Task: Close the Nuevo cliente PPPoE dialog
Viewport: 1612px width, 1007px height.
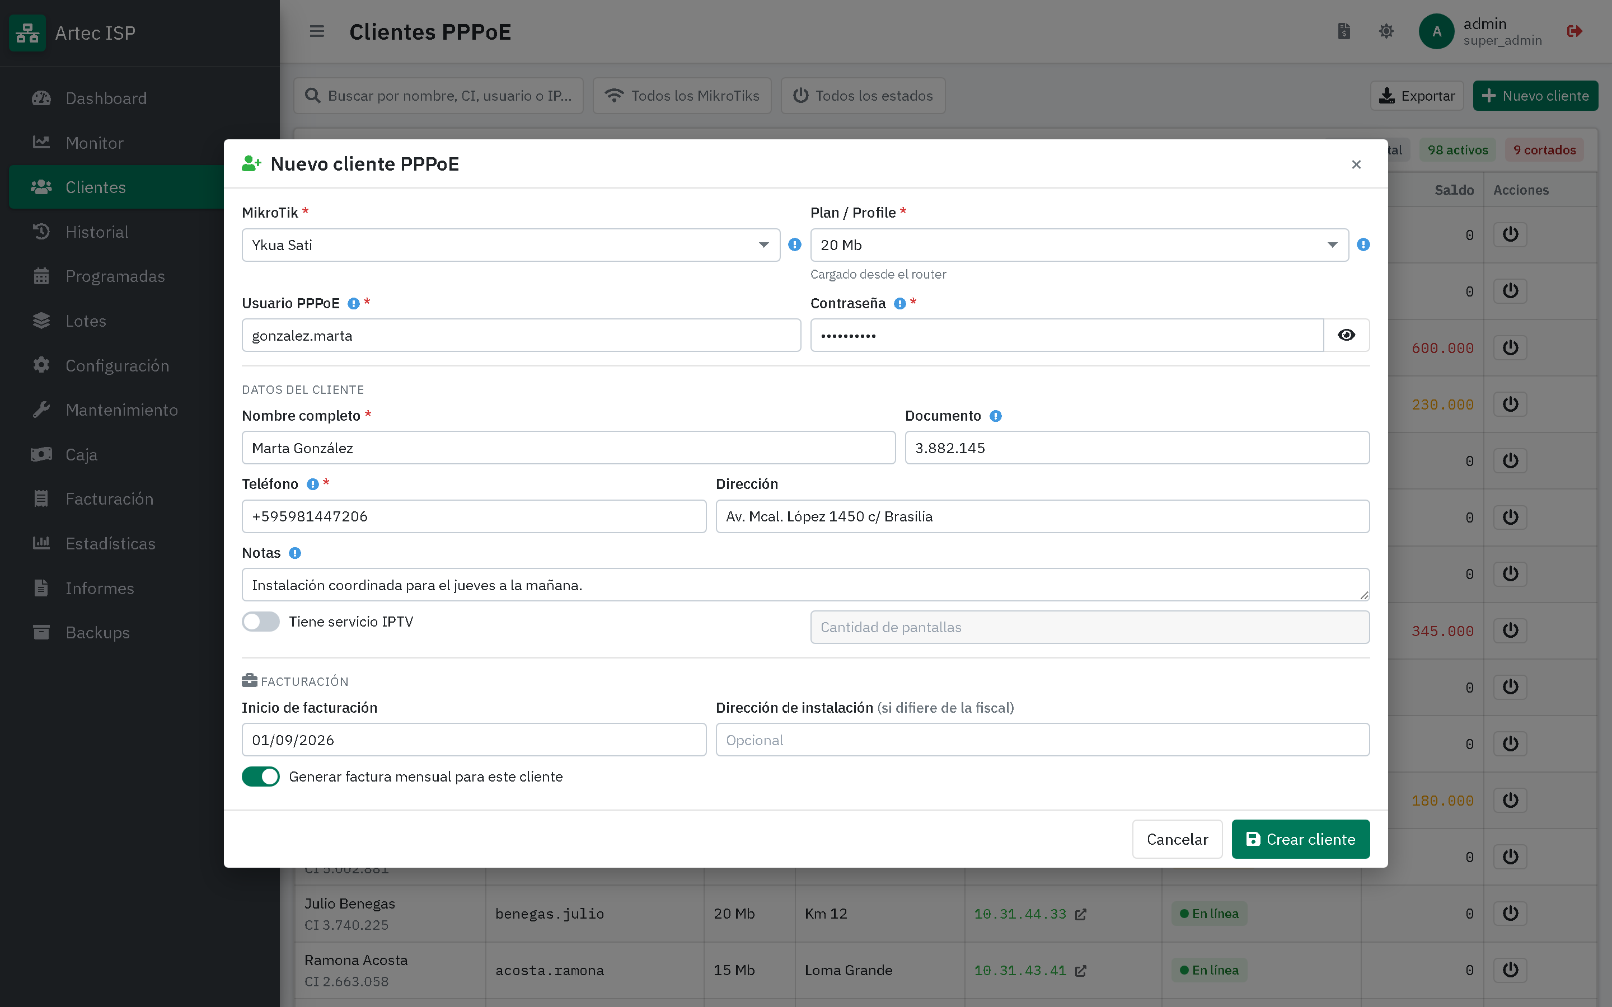Action: tap(1356, 164)
